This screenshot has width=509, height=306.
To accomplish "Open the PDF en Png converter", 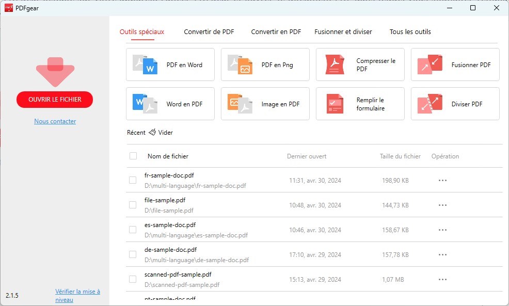I will (265, 64).
